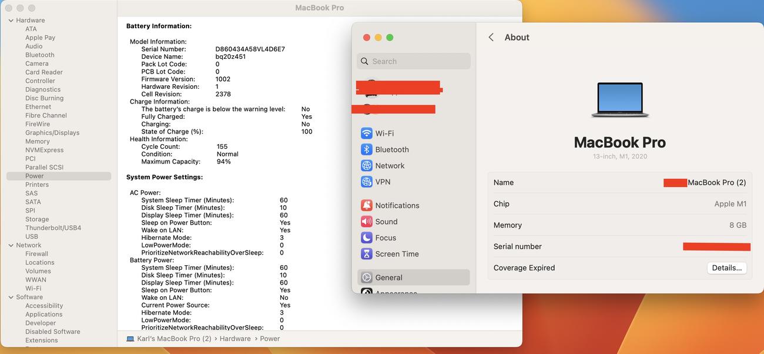Select Firewall under Network section
Viewport: 764px width, 354px height.
tap(36, 254)
